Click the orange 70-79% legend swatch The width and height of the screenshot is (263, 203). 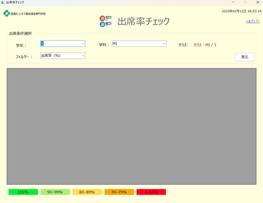click(x=119, y=192)
